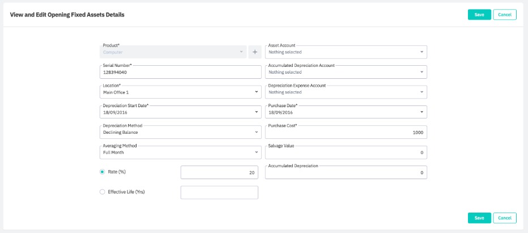Focus the Salvage Value field
Image resolution: width=528 pixels, height=233 pixels.
[346, 152]
